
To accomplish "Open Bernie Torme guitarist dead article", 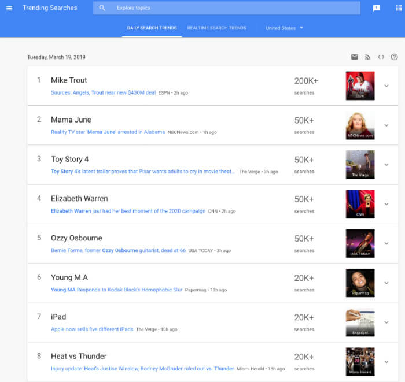I will (118, 250).
